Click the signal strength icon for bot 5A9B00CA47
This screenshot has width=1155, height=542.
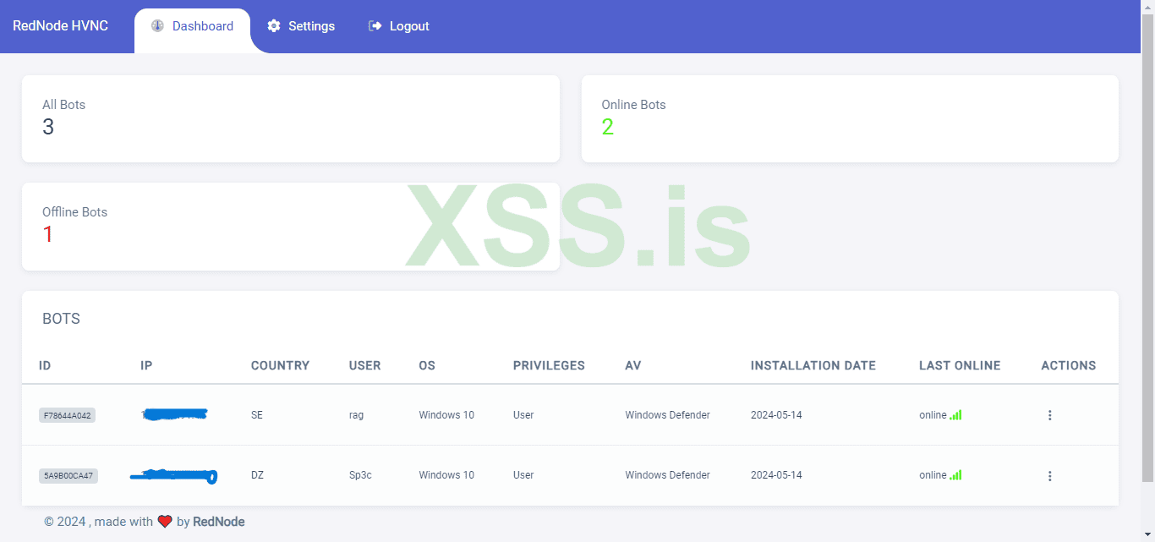(x=955, y=475)
